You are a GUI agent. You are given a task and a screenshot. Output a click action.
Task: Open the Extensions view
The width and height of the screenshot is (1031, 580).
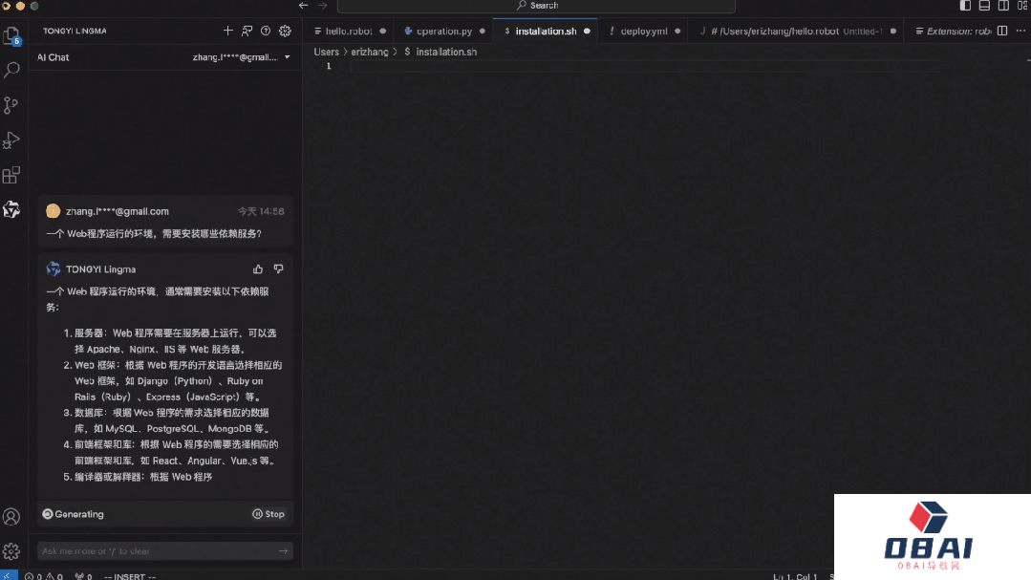pyautogui.click(x=11, y=176)
